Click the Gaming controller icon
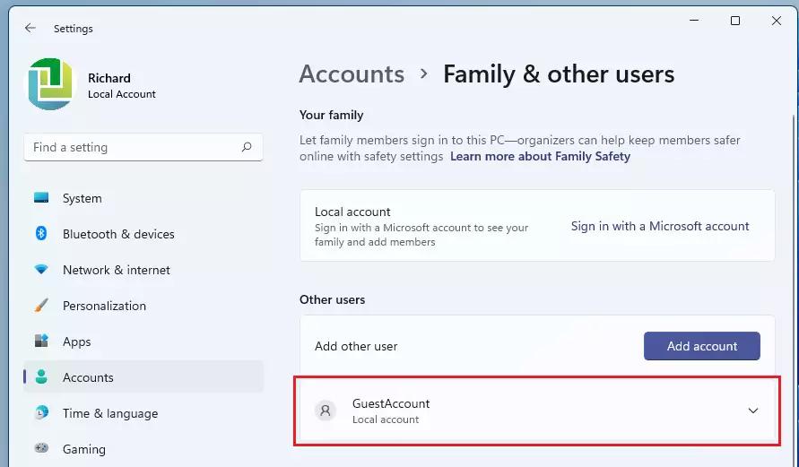This screenshot has height=467, width=799. click(41, 448)
